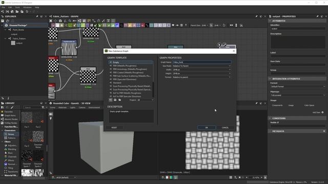Open the Parent Size width dropdown

(x=204, y=25)
